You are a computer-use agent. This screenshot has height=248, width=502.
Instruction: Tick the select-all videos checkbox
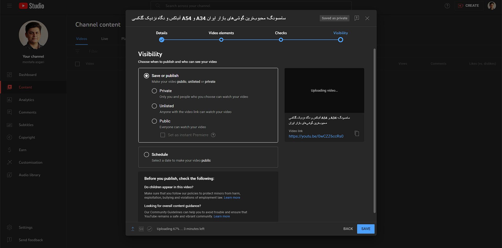[x=77, y=64]
